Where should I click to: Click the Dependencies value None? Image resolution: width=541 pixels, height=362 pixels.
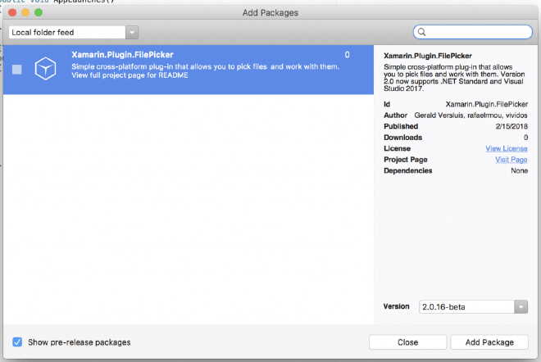click(x=519, y=170)
